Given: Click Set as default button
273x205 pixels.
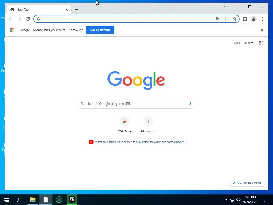Looking at the screenshot, I should click(x=100, y=30).
